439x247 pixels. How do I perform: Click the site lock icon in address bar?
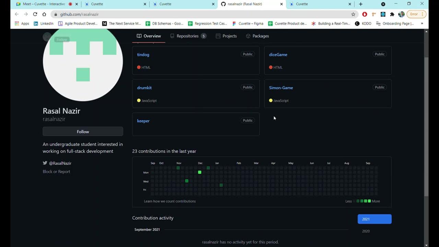click(x=56, y=14)
